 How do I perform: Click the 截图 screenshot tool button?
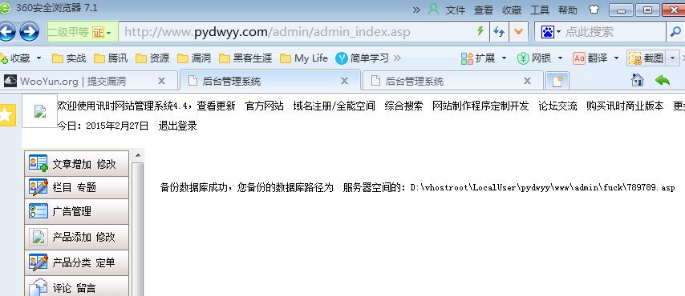click(x=647, y=58)
